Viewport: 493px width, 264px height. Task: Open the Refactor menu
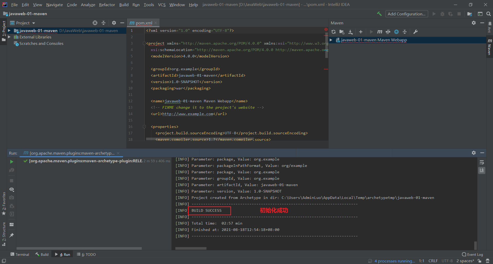[x=107, y=5]
